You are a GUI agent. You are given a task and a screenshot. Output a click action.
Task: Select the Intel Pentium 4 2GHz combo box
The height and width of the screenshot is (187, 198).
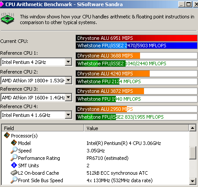(36, 62)
